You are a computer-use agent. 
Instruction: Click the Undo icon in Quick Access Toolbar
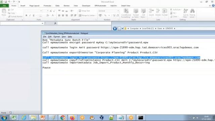[x=9, y=2]
